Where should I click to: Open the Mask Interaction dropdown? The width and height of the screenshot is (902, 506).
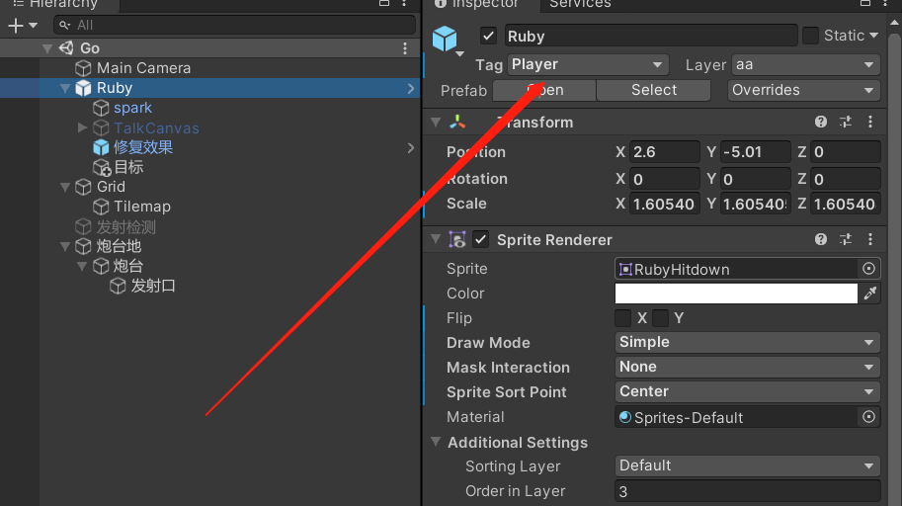click(x=747, y=367)
